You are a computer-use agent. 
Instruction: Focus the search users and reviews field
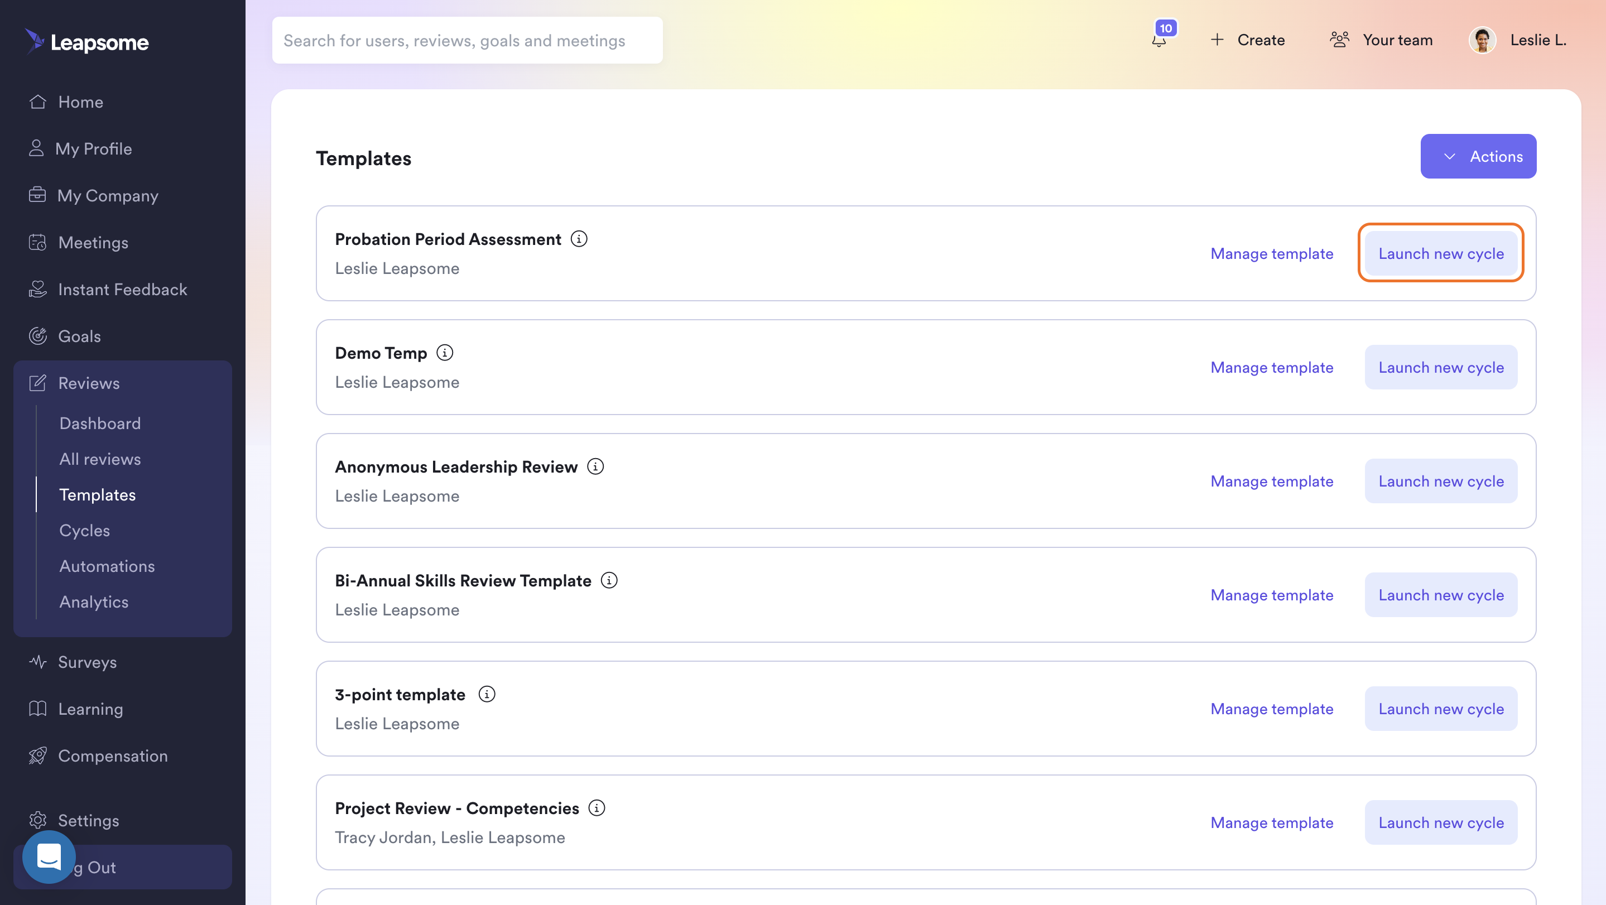pyautogui.click(x=467, y=40)
